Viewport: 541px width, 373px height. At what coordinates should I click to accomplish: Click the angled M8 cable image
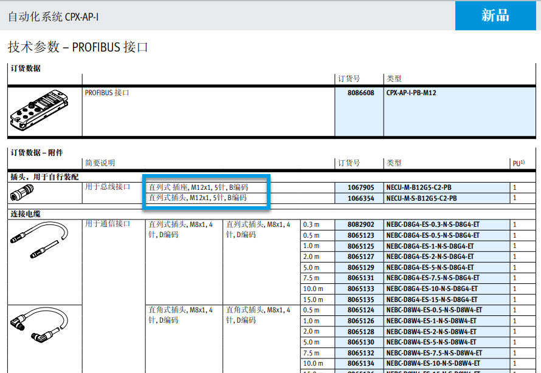(x=40, y=325)
